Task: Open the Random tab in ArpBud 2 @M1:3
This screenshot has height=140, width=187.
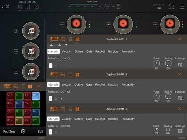Action: tap(113, 119)
